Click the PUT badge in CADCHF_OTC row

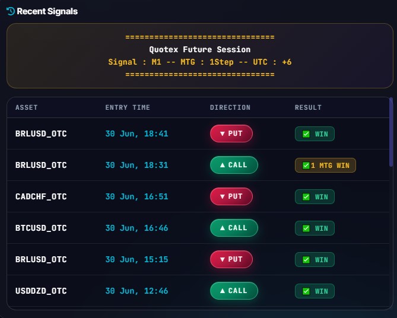(231, 196)
